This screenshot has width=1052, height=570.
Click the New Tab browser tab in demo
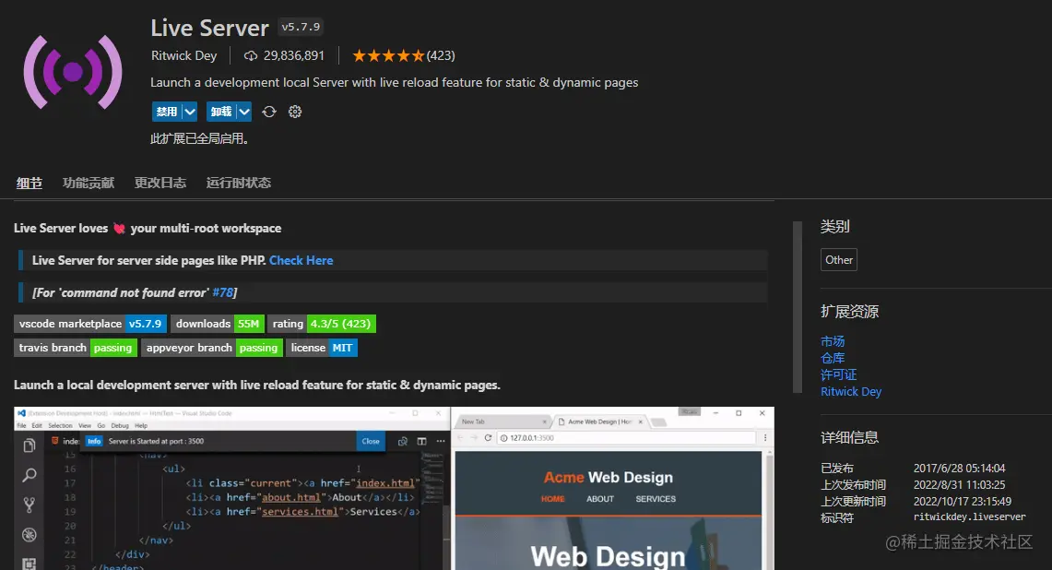click(x=502, y=422)
